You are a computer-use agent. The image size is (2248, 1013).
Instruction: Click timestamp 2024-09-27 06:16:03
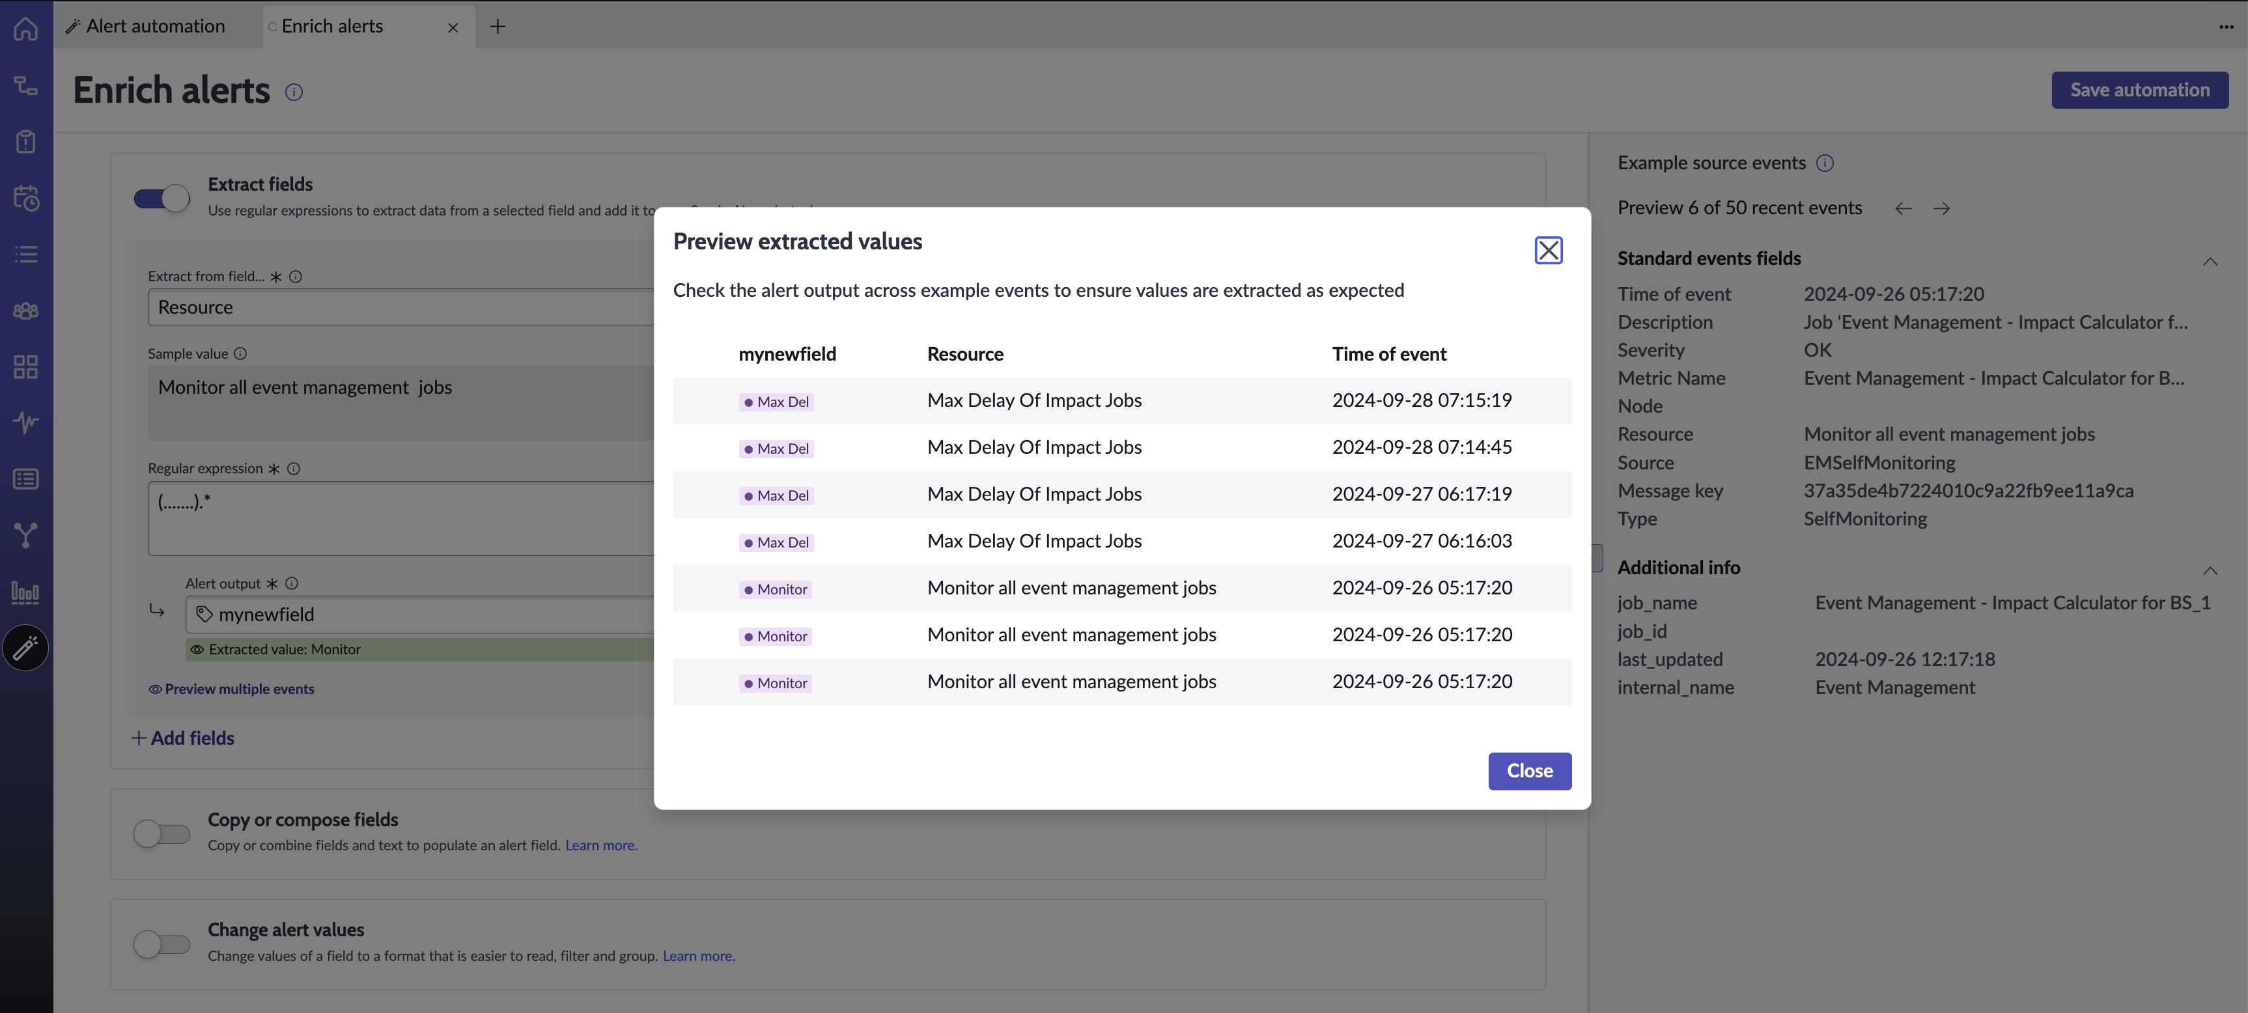[1422, 541]
